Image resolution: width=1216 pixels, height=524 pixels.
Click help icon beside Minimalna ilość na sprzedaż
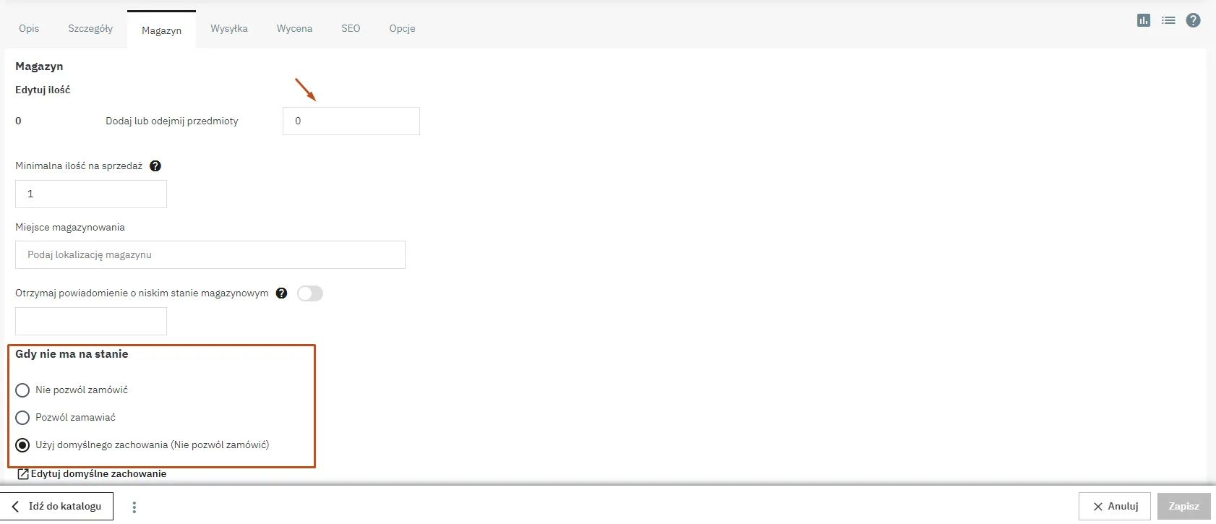tap(155, 166)
